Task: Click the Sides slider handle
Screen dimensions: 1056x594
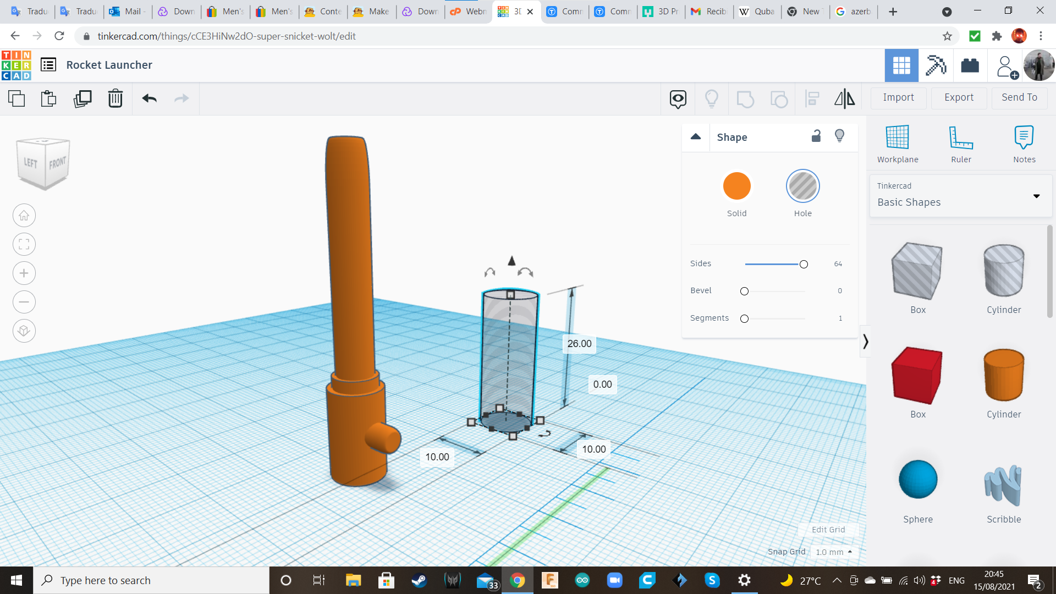Action: pos(804,264)
